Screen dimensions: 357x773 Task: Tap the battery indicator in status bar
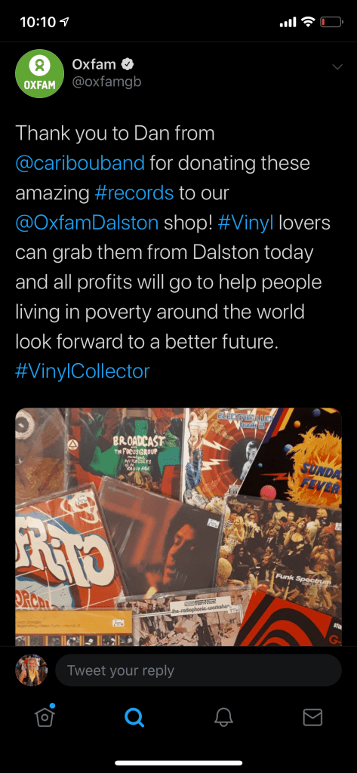tap(331, 22)
